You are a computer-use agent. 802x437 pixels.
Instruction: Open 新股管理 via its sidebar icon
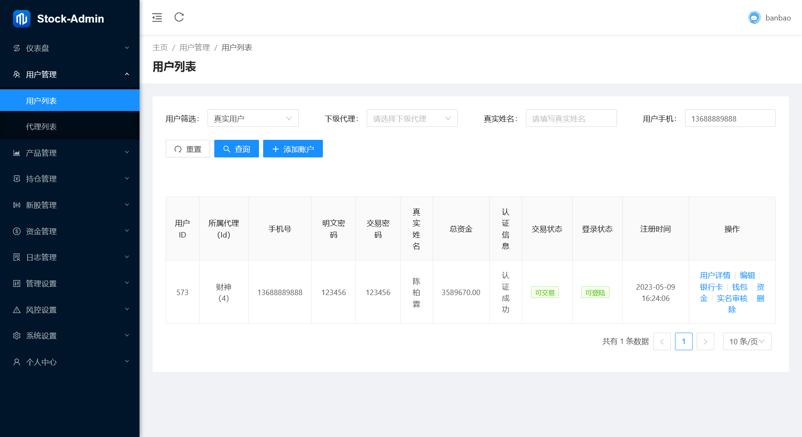coord(17,205)
